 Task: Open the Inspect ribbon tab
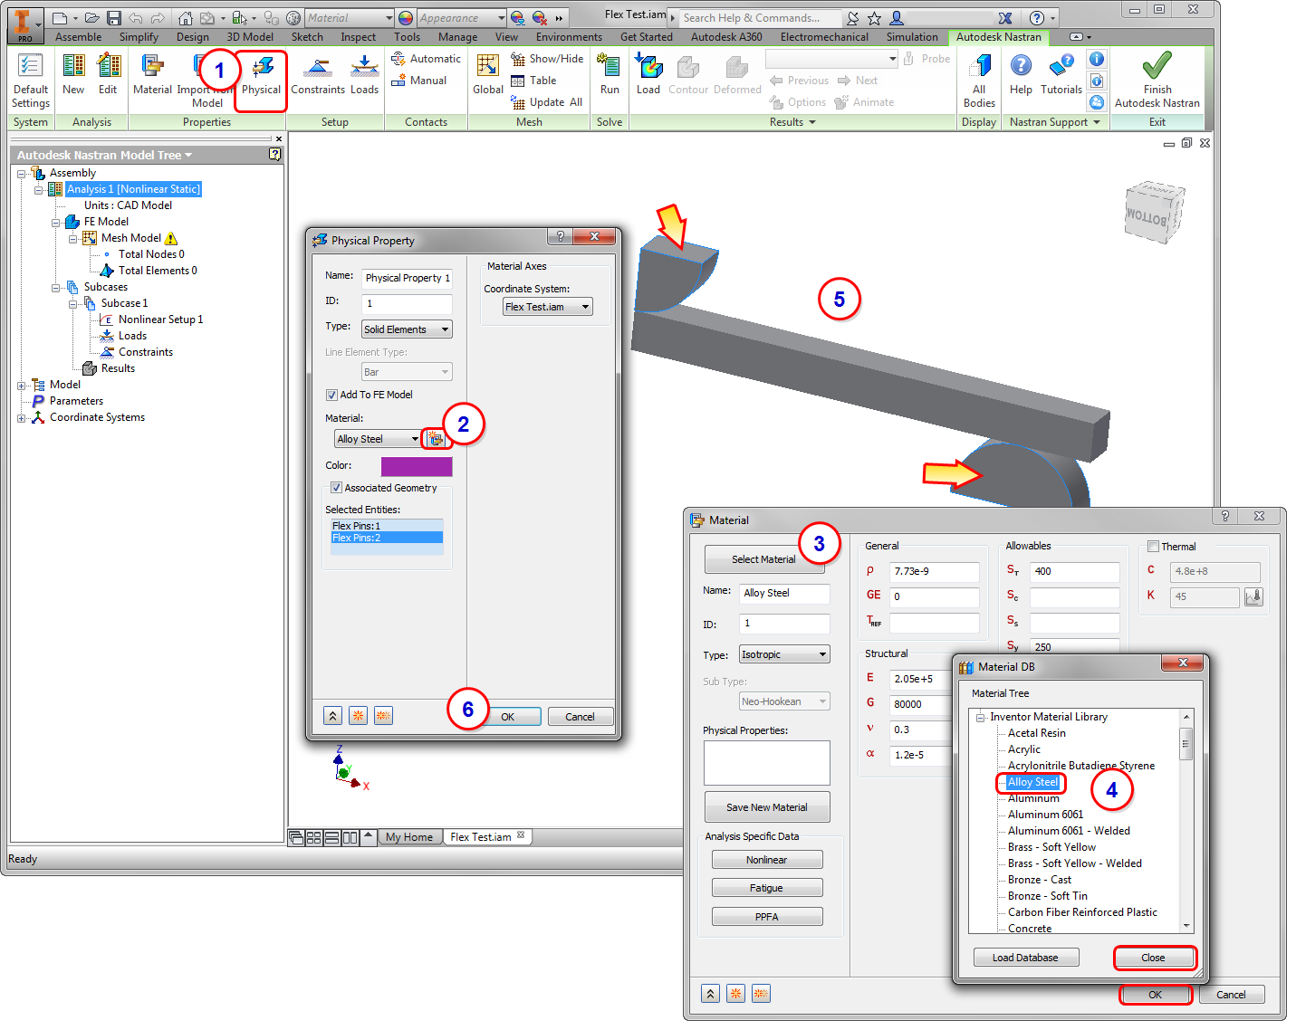pos(358,37)
